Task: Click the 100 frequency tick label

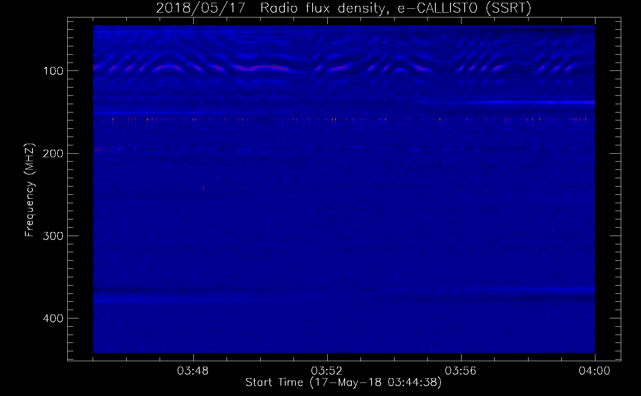Action: pyautogui.click(x=53, y=71)
